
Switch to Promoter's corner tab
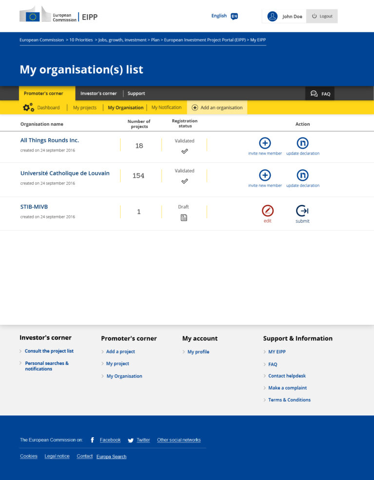[47, 94]
